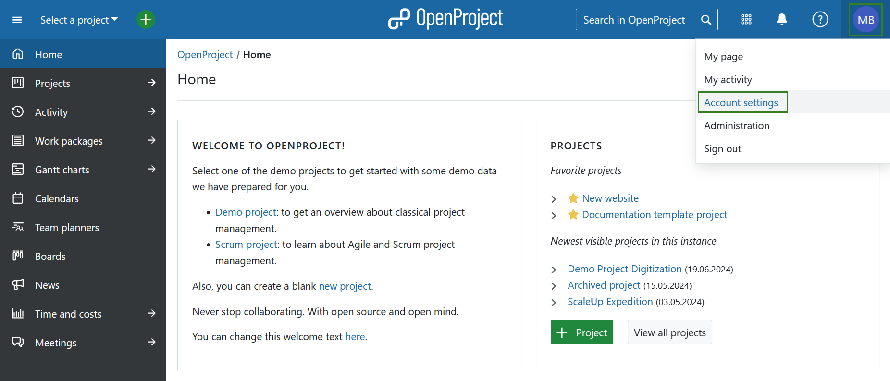Expand the Documentation template project chevron

coord(554,215)
